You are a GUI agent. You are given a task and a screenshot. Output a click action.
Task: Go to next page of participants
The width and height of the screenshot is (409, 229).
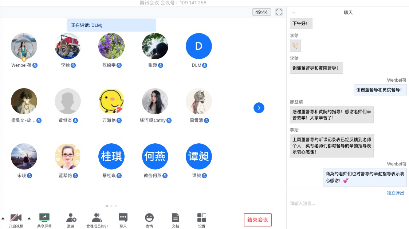[259, 108]
